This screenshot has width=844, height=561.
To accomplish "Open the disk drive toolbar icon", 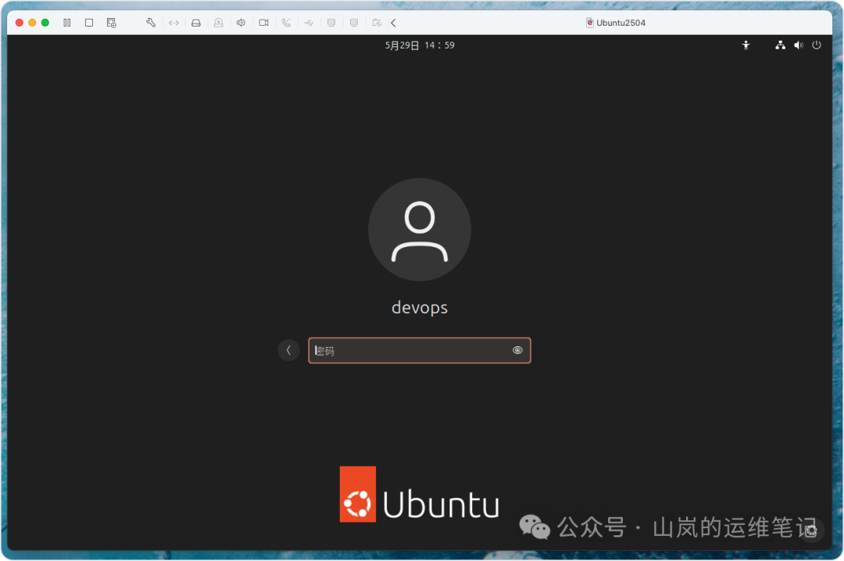I will [196, 23].
